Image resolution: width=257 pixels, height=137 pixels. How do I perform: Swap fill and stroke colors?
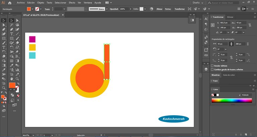[18, 83]
